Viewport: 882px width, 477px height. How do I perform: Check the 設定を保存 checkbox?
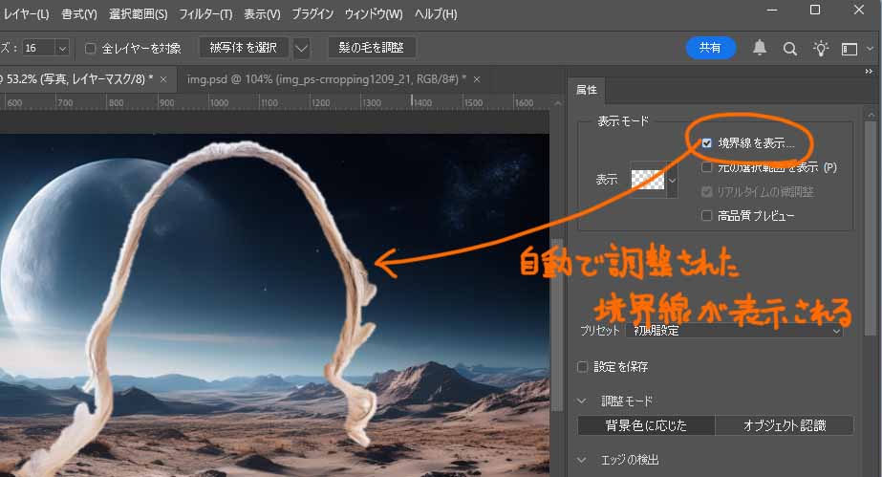[x=584, y=367]
